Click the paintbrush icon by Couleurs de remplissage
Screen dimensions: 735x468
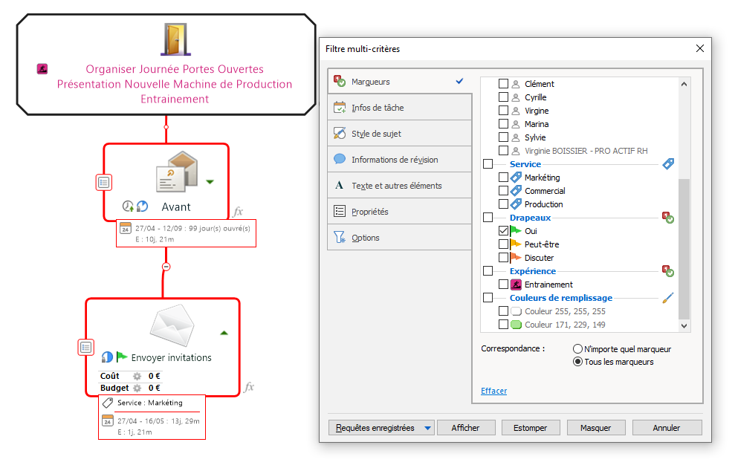[667, 298]
